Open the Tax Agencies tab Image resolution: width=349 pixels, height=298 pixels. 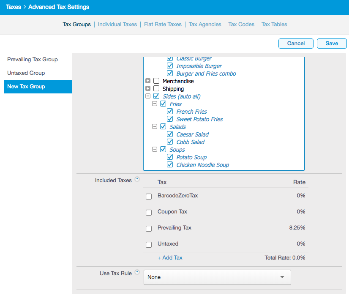205,25
